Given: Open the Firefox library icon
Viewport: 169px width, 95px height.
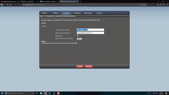Looking at the screenshot, I should pos(158,5).
